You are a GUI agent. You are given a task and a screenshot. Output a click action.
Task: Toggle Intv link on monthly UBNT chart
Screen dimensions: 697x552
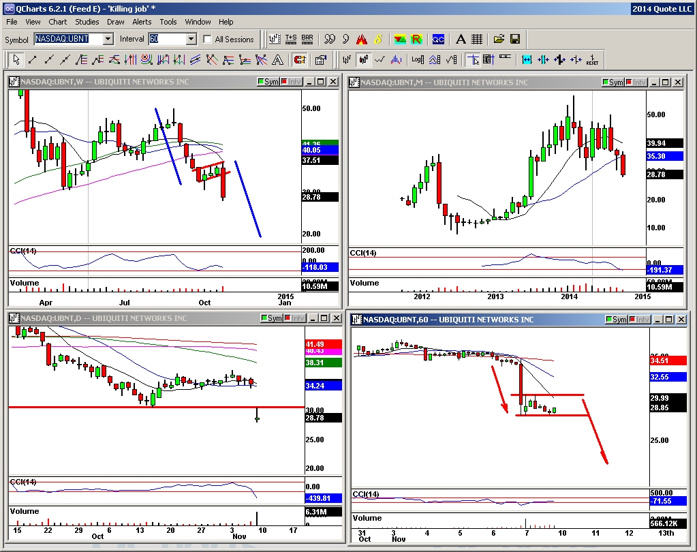[636, 82]
